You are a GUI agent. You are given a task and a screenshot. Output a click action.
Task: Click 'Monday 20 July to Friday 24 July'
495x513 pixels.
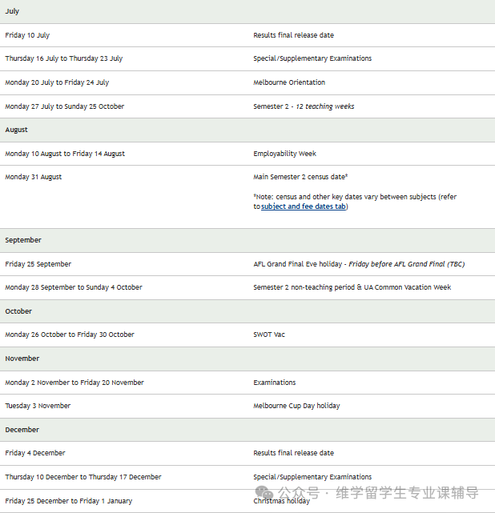click(x=57, y=82)
